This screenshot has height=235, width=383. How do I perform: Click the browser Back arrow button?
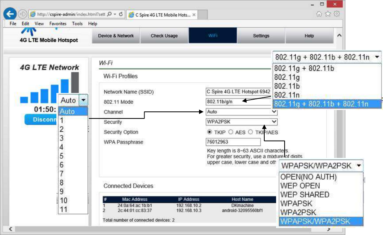(10, 14)
